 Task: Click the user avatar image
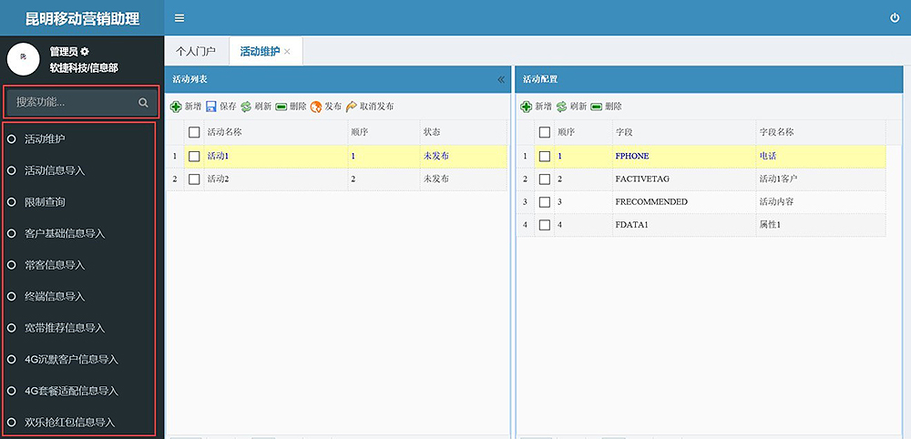24,58
